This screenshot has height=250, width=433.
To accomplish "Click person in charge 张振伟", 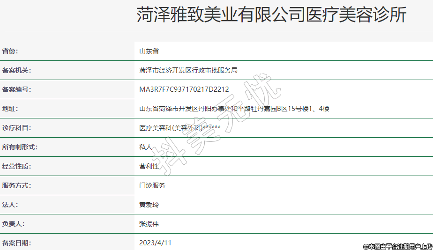I will click(149, 224).
